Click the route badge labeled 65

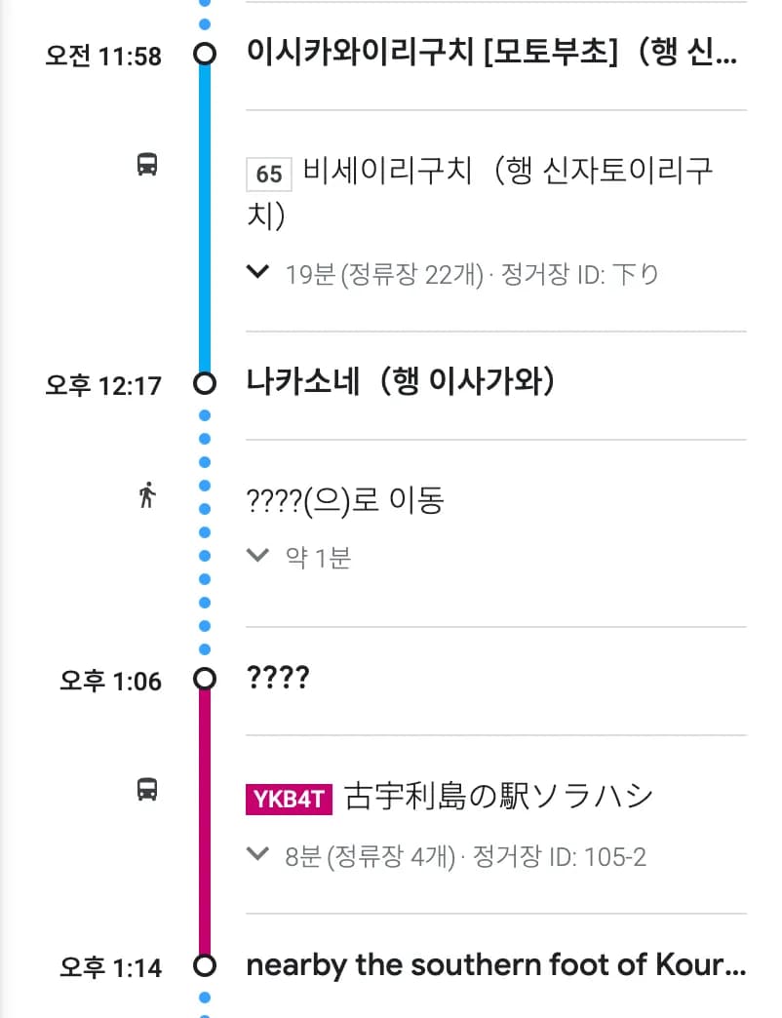(267, 176)
